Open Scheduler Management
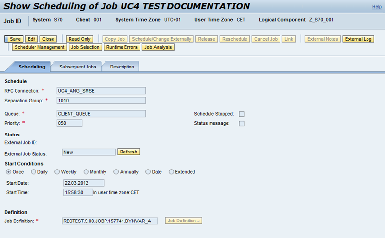The image size is (385, 238). (x=39, y=47)
